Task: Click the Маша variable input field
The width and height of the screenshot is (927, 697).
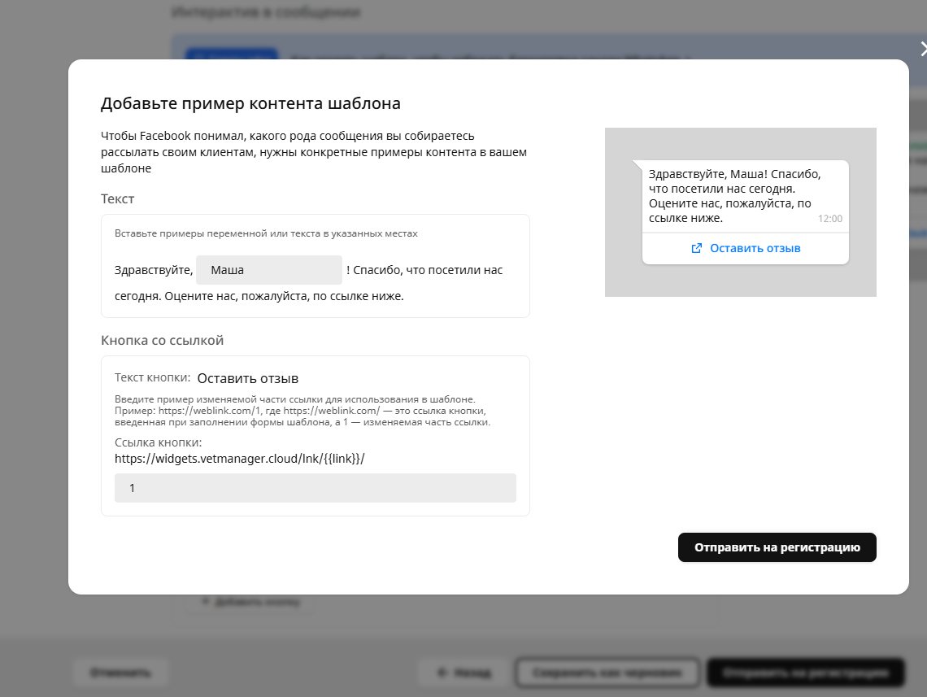Action: click(x=268, y=270)
